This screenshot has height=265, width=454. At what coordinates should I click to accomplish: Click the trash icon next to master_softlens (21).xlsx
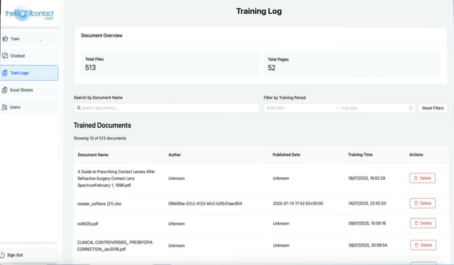(416, 203)
